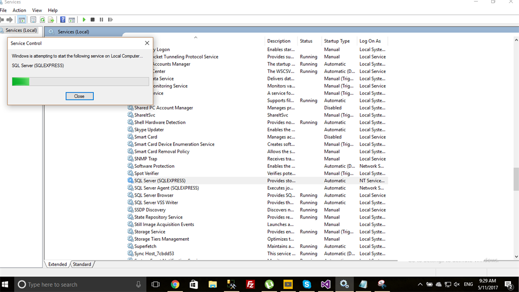
Task: Open the Action menu
Action: [x=19, y=10]
